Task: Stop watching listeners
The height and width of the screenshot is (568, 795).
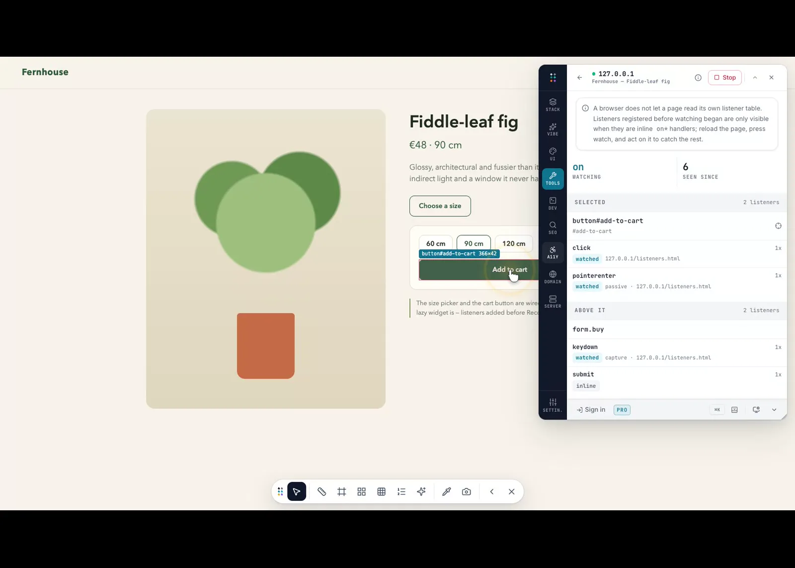Action: [725, 78]
